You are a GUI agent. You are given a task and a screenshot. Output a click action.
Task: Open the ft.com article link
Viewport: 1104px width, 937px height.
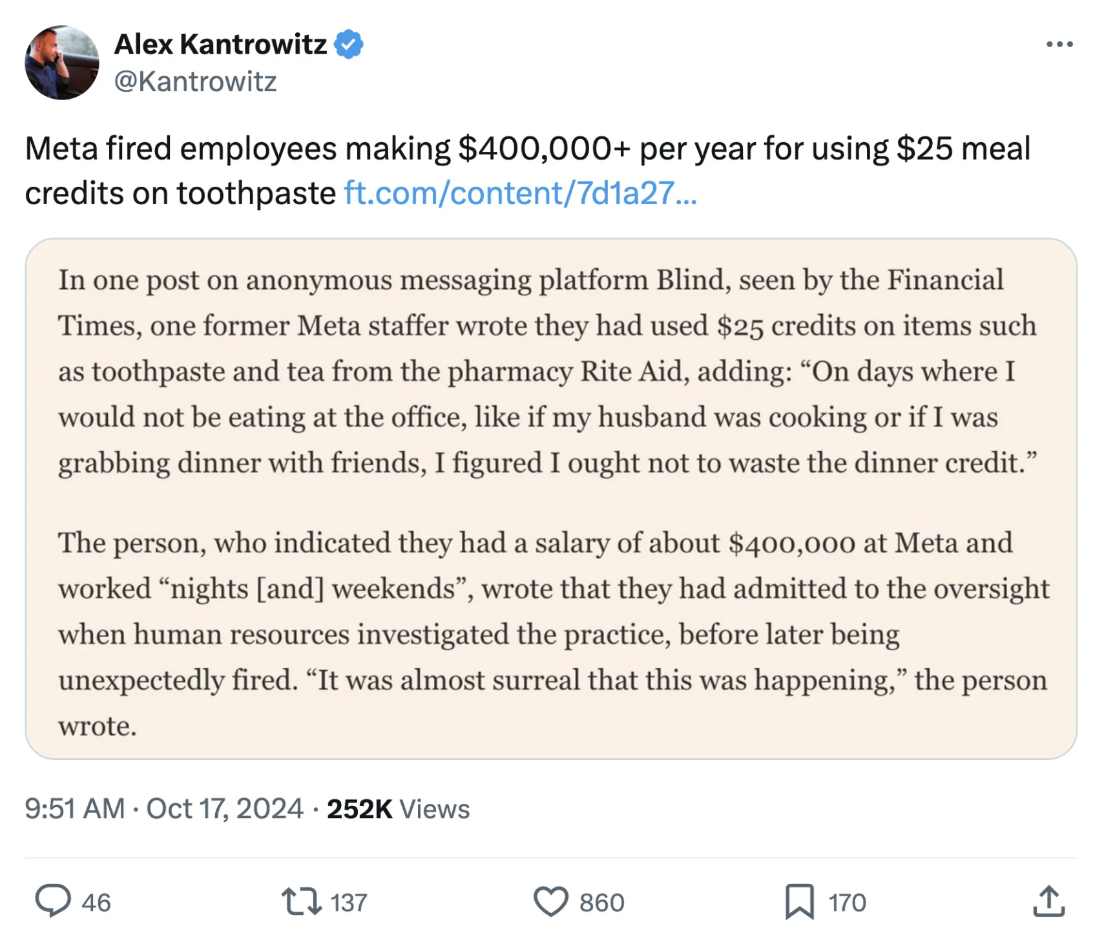[x=520, y=193]
